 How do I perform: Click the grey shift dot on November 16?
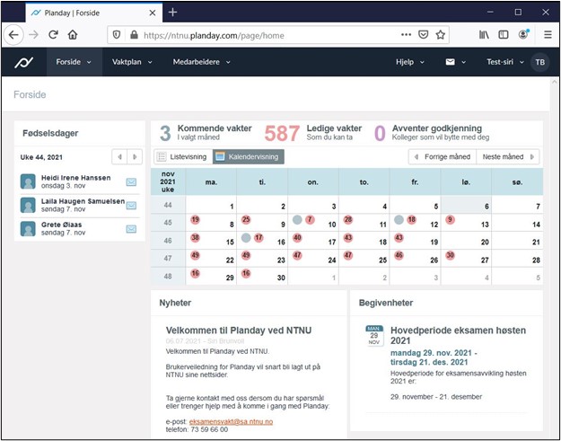coord(246,238)
